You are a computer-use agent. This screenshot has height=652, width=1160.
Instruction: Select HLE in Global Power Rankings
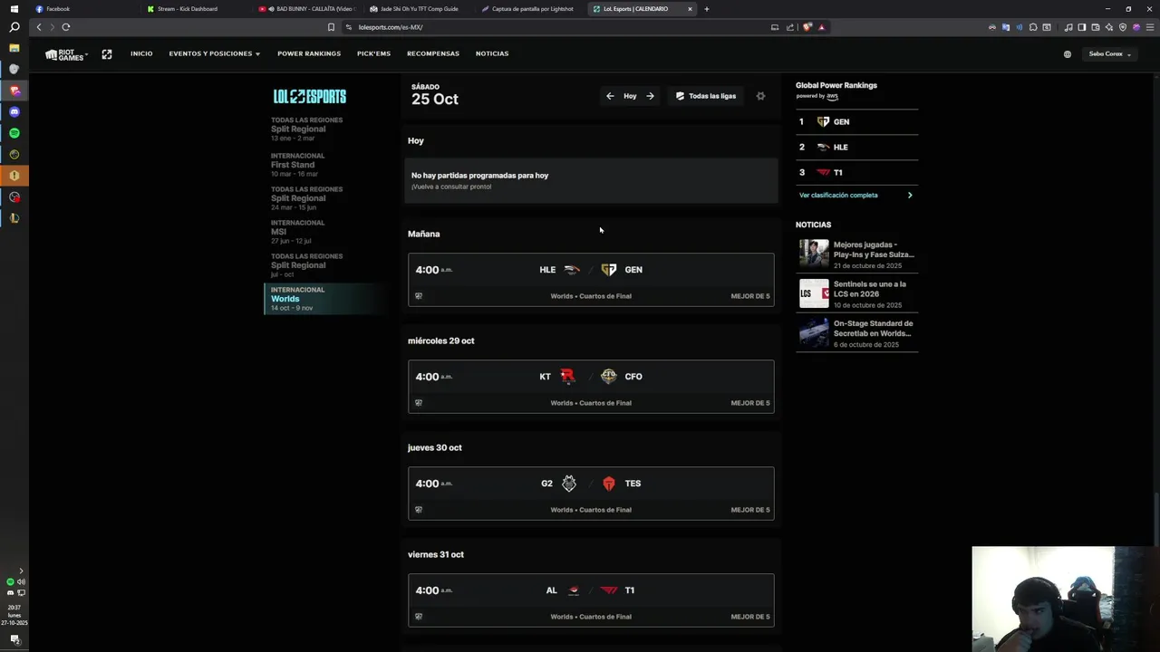click(857, 147)
